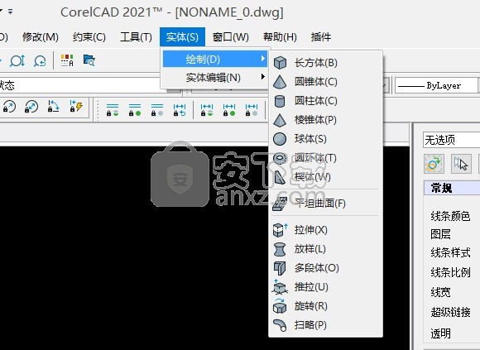The width and height of the screenshot is (480, 350).
Task: Click the select objects cursor icon in Properties
Action: coord(461,164)
